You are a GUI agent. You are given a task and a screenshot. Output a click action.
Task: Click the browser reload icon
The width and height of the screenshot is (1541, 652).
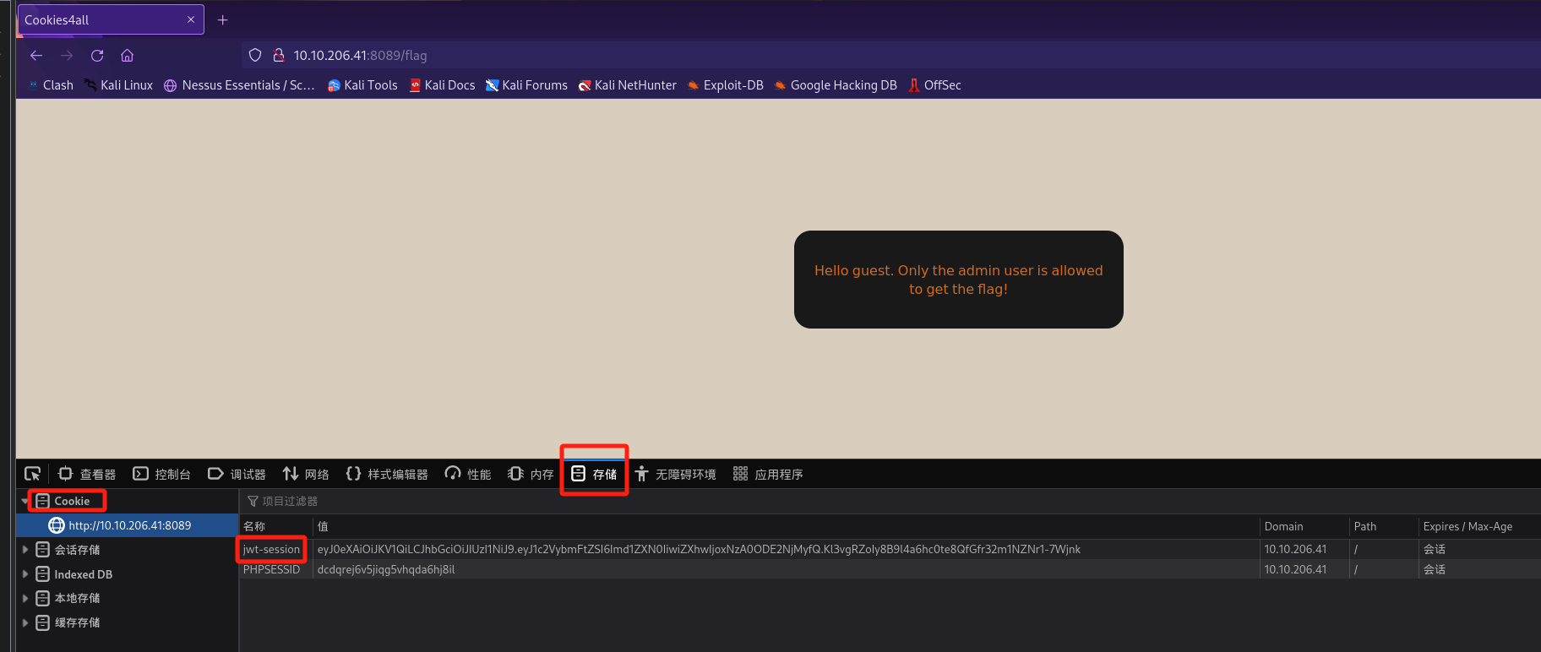coord(97,56)
